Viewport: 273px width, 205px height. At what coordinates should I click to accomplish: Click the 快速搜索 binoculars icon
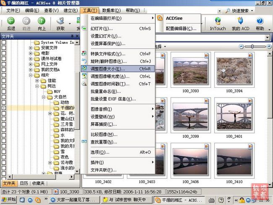pos(227,10)
